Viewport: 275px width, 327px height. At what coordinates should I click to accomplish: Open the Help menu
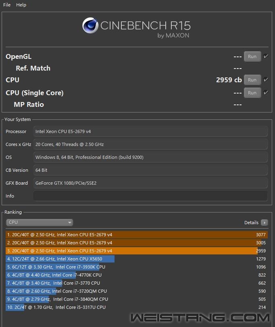pos(21,5)
